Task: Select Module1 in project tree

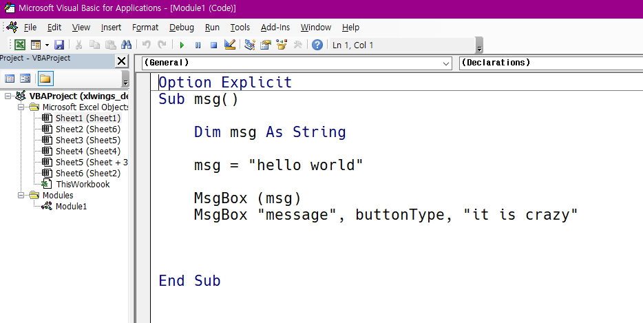Action: point(72,207)
